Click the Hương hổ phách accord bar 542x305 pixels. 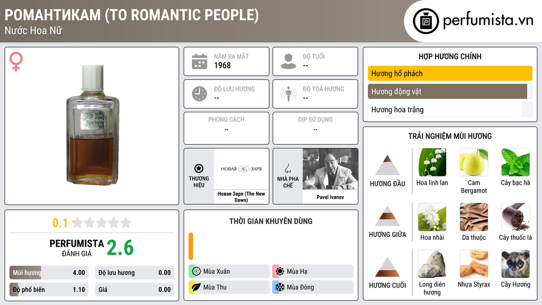[450, 73]
